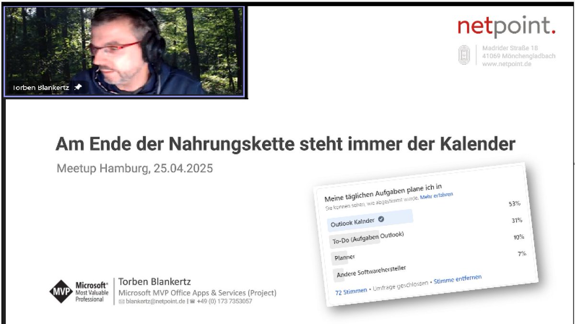Click the 31% result value
Image resolution: width=575 pixels, height=324 pixels.
point(517,220)
